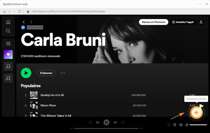
Task: Click S'abonner to follow the artist
Action: pos(46,73)
